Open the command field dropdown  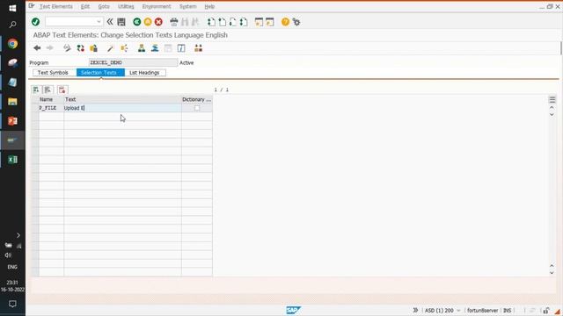click(x=99, y=22)
